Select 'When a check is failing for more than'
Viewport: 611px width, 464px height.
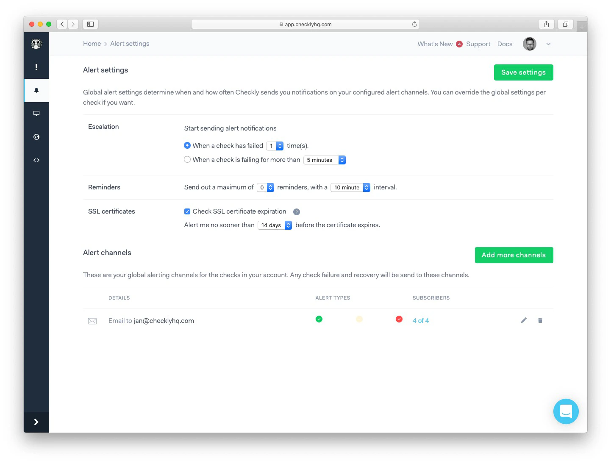pos(187,159)
